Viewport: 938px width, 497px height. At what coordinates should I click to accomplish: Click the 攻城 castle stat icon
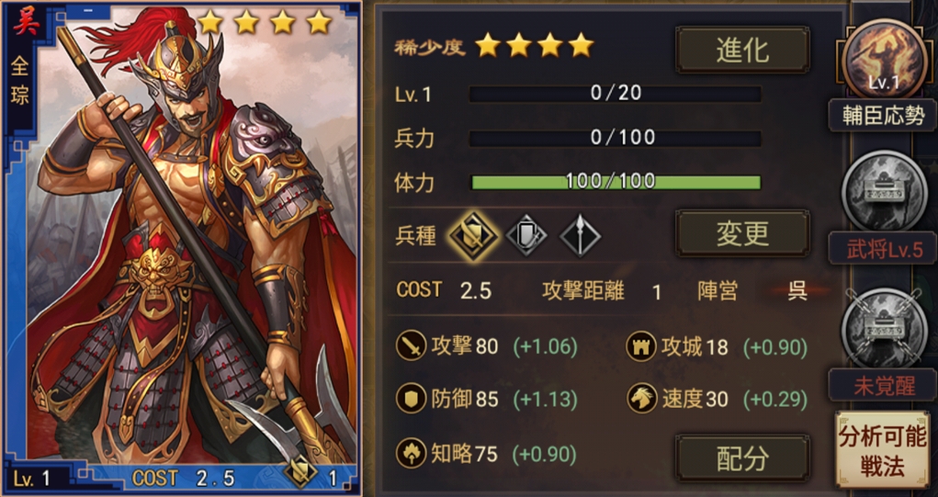pos(641,346)
